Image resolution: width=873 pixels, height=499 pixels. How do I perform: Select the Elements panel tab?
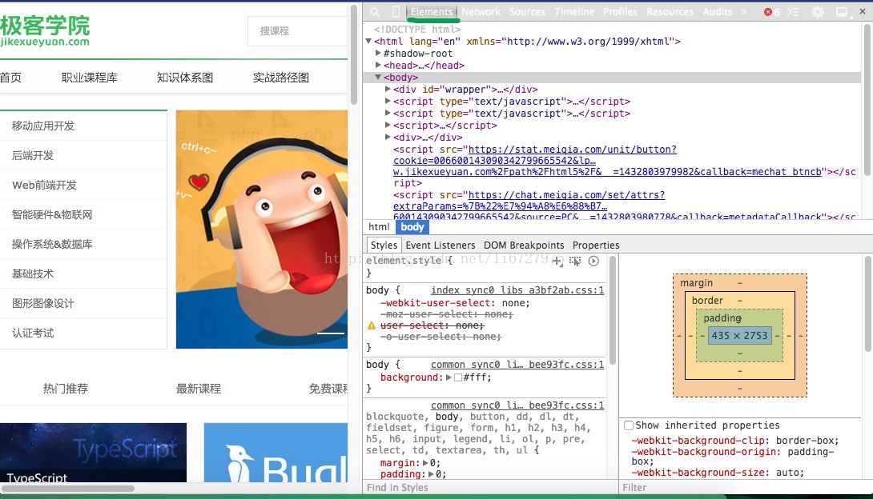click(432, 12)
